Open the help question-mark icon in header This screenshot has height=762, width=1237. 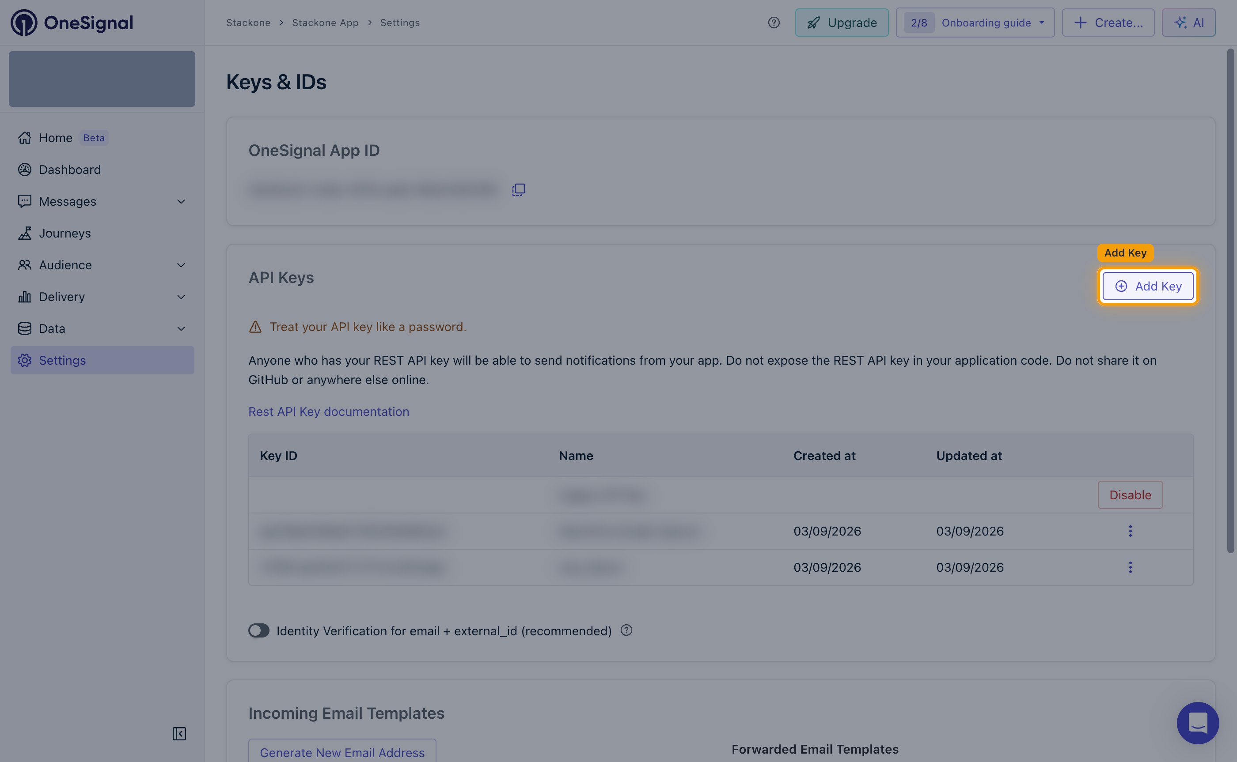774,23
